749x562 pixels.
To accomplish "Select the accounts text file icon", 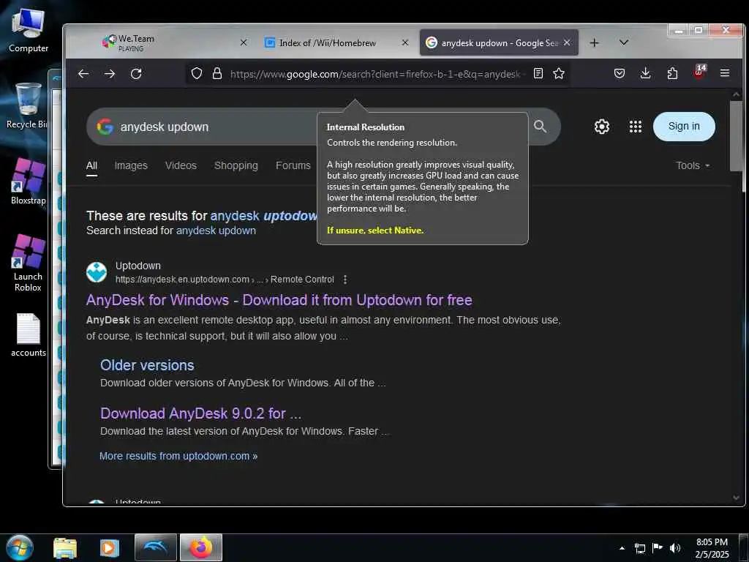I will click(x=29, y=335).
